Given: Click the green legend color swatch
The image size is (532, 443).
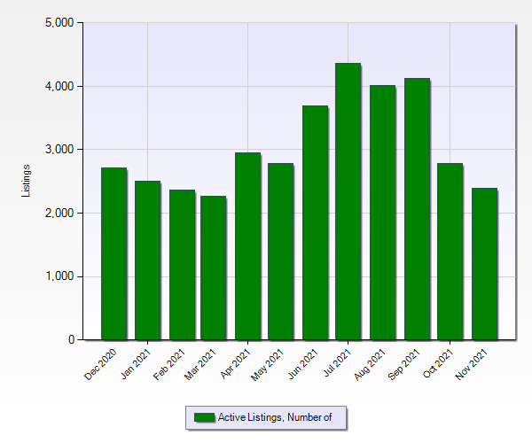Looking at the screenshot, I should click(x=204, y=417).
